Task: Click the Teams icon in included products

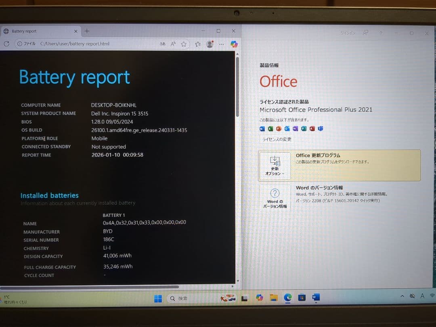Action: [x=320, y=128]
